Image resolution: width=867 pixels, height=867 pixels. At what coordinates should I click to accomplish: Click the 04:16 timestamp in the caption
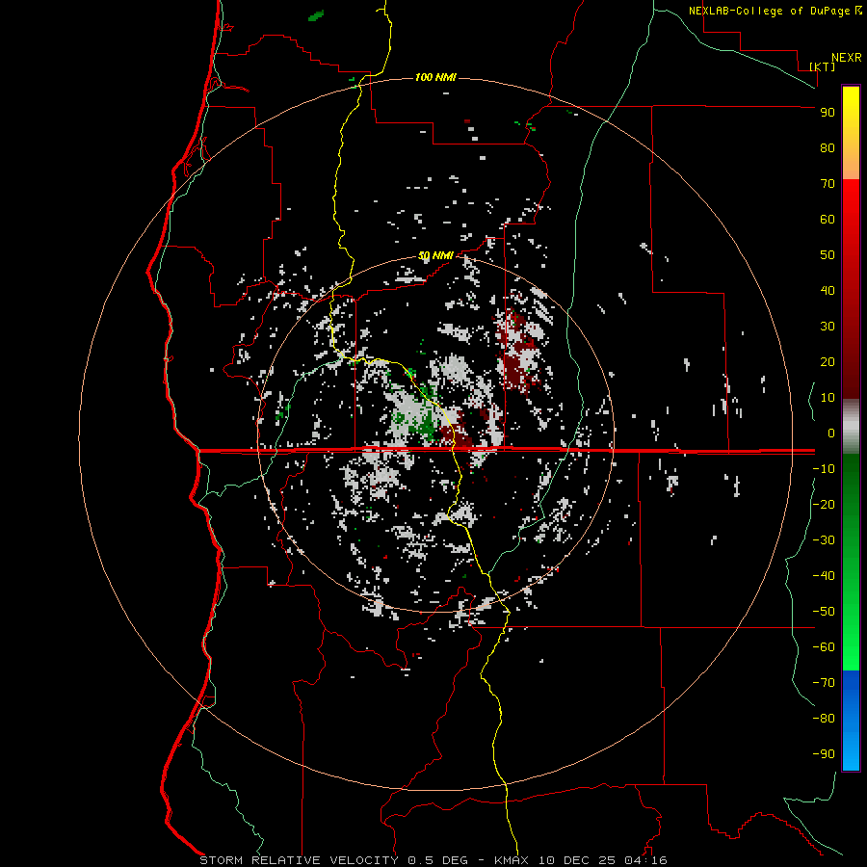click(645, 860)
